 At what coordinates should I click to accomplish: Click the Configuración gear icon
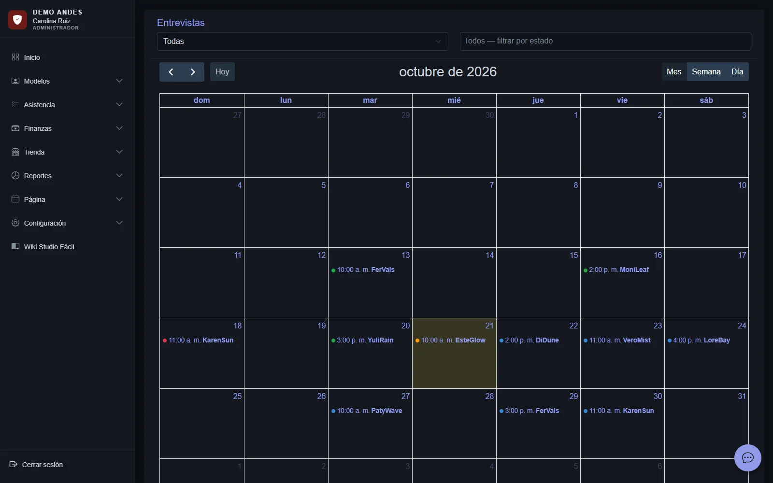[15, 223]
